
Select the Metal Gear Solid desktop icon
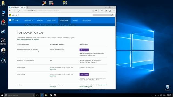click(3, 41)
